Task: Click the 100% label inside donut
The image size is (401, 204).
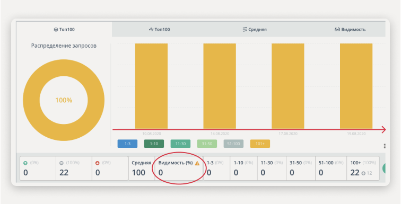Action: click(x=64, y=100)
